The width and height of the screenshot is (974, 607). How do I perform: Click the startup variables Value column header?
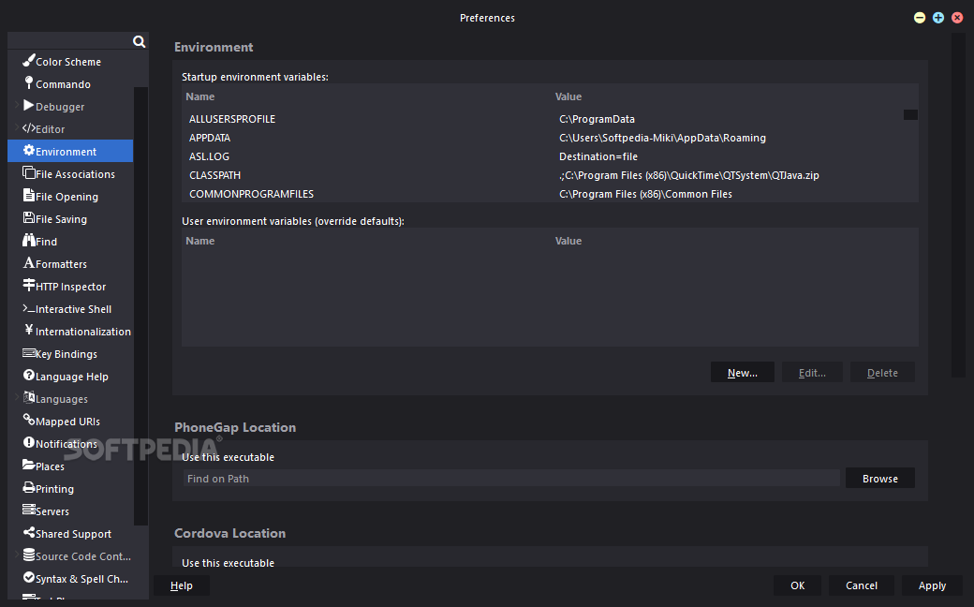click(568, 96)
